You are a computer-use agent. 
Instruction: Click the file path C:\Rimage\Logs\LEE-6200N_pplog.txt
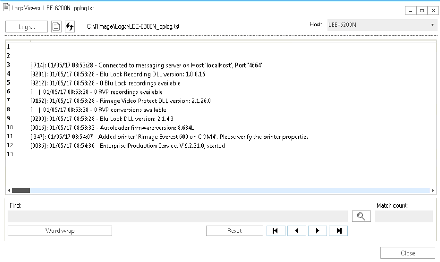[x=133, y=26]
